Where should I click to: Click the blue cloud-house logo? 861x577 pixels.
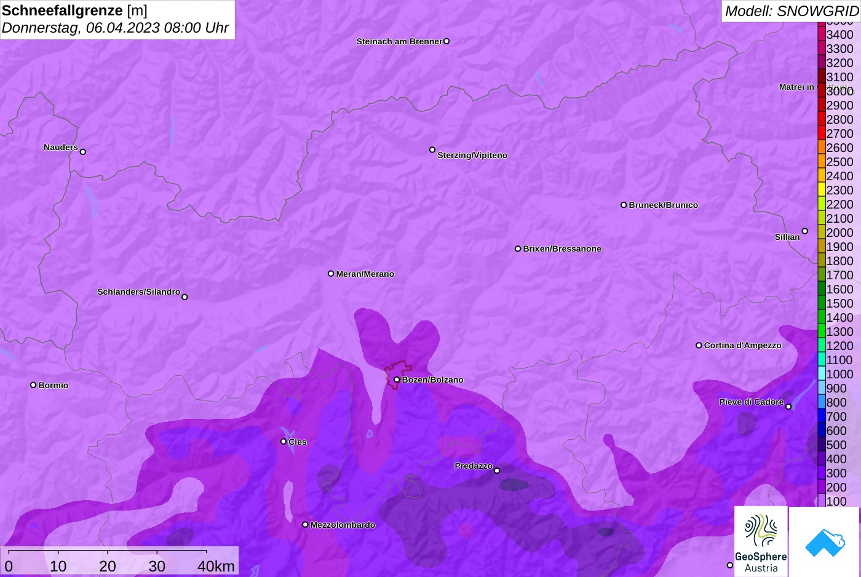click(825, 543)
